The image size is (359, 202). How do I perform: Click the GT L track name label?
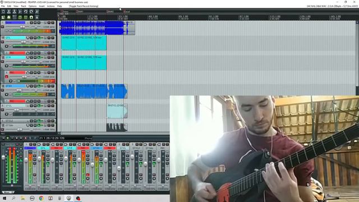16,38
